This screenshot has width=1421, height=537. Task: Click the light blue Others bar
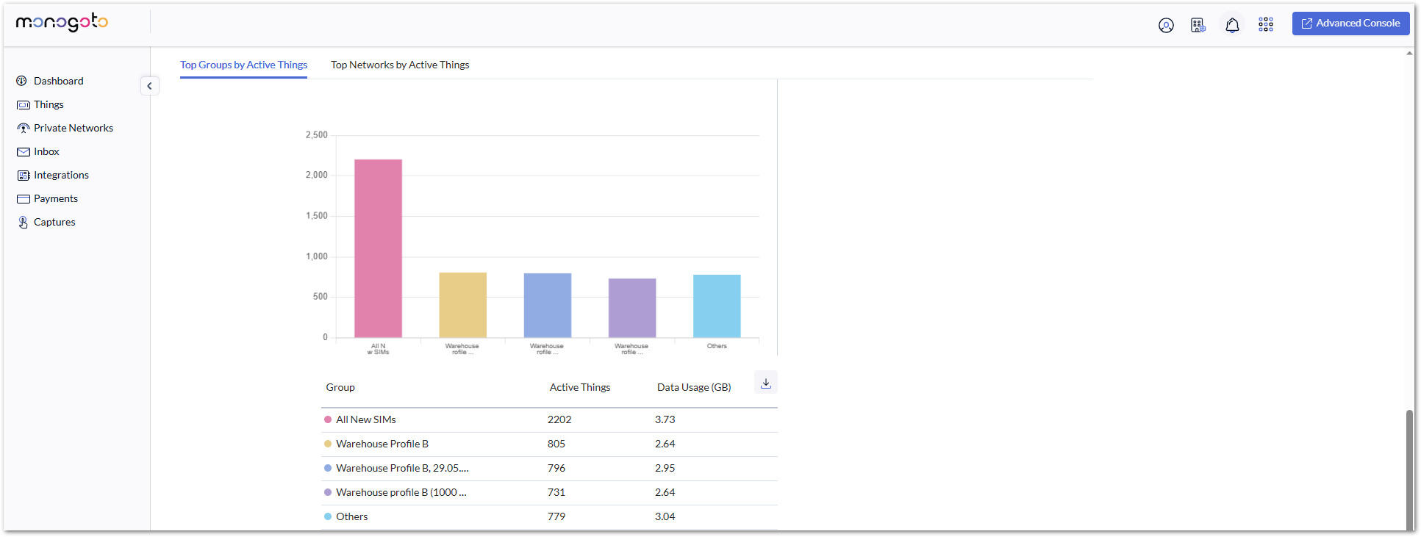tap(717, 306)
